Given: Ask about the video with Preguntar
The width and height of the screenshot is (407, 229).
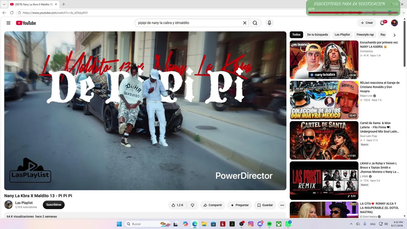Looking at the screenshot, I should 240,205.
